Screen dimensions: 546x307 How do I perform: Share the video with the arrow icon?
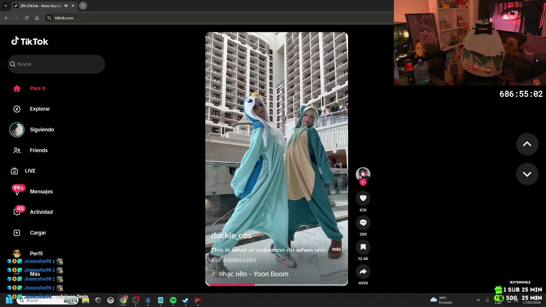363,272
